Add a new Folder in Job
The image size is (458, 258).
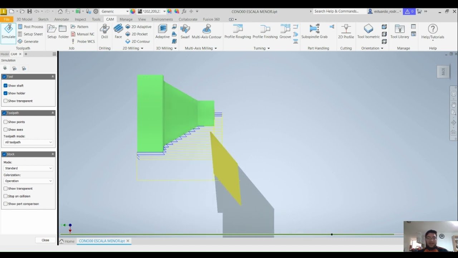(63, 32)
